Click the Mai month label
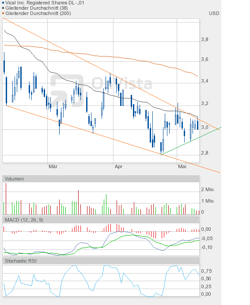 182,166
